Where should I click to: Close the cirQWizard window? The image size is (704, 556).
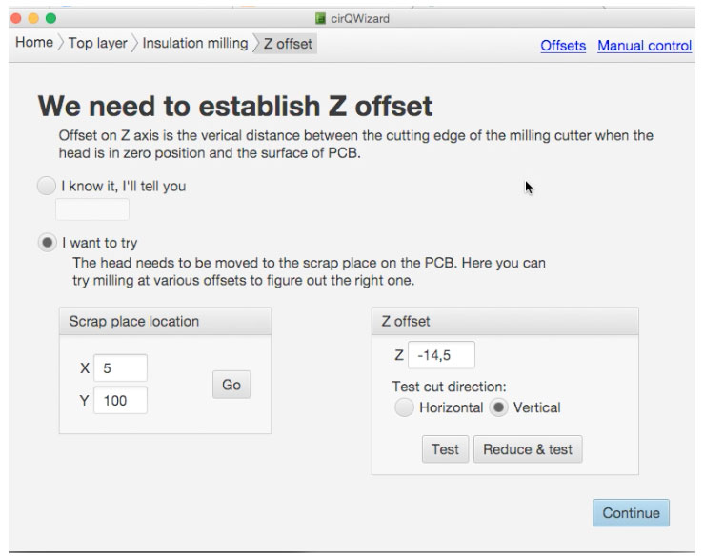(15, 18)
